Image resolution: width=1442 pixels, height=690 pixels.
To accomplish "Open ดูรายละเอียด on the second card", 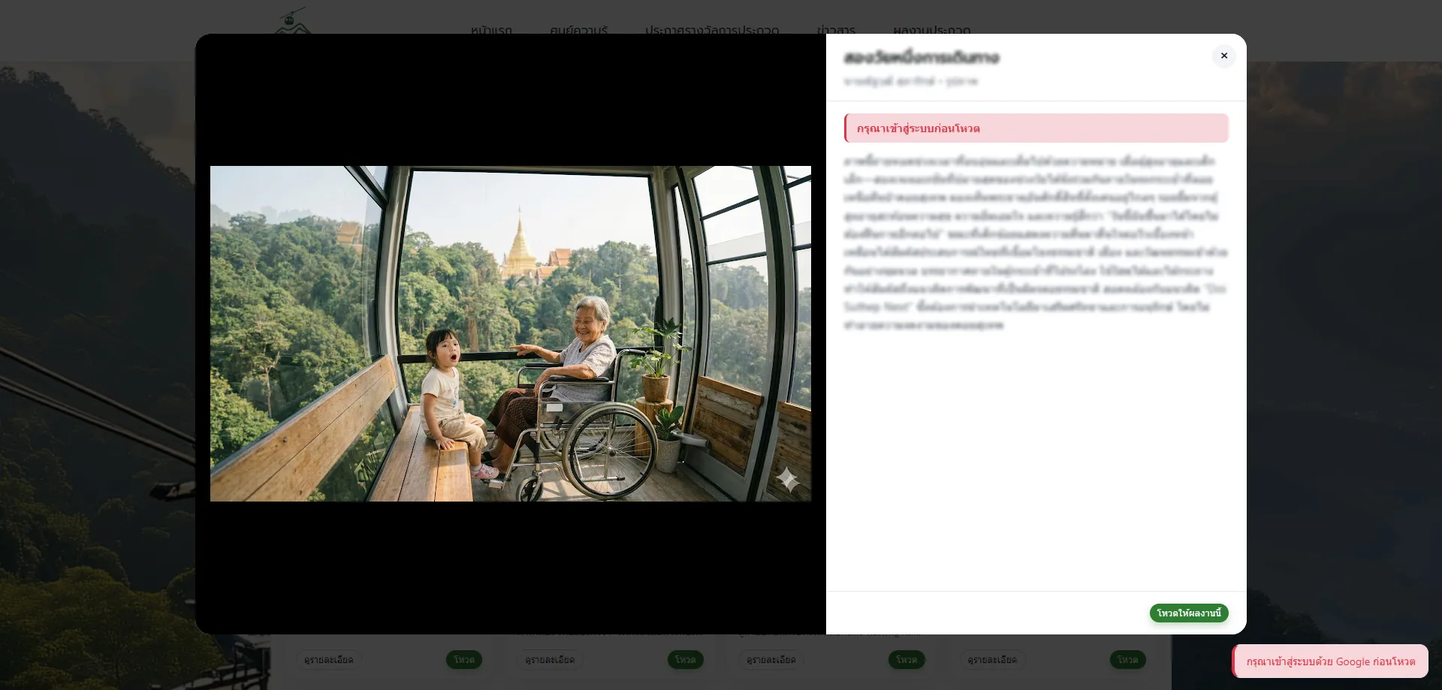I will click(550, 660).
